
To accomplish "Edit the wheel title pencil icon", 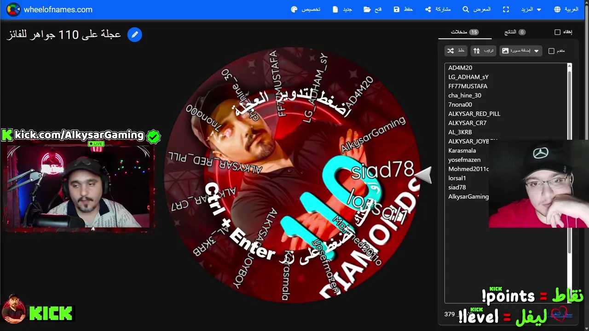I will [135, 34].
